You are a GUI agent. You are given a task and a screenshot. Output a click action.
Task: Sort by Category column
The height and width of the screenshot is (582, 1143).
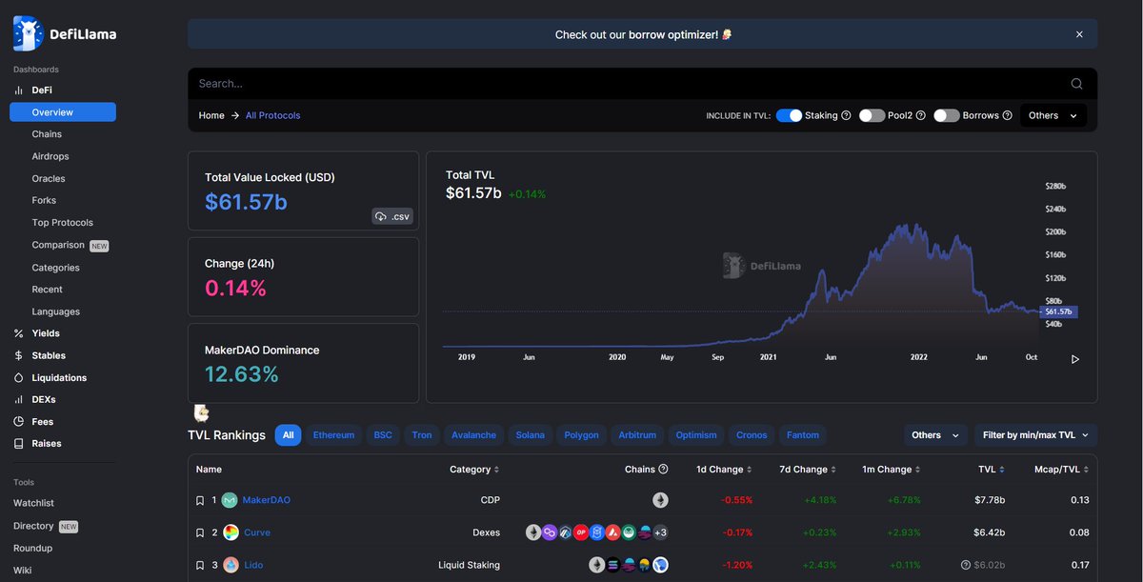[x=474, y=470]
